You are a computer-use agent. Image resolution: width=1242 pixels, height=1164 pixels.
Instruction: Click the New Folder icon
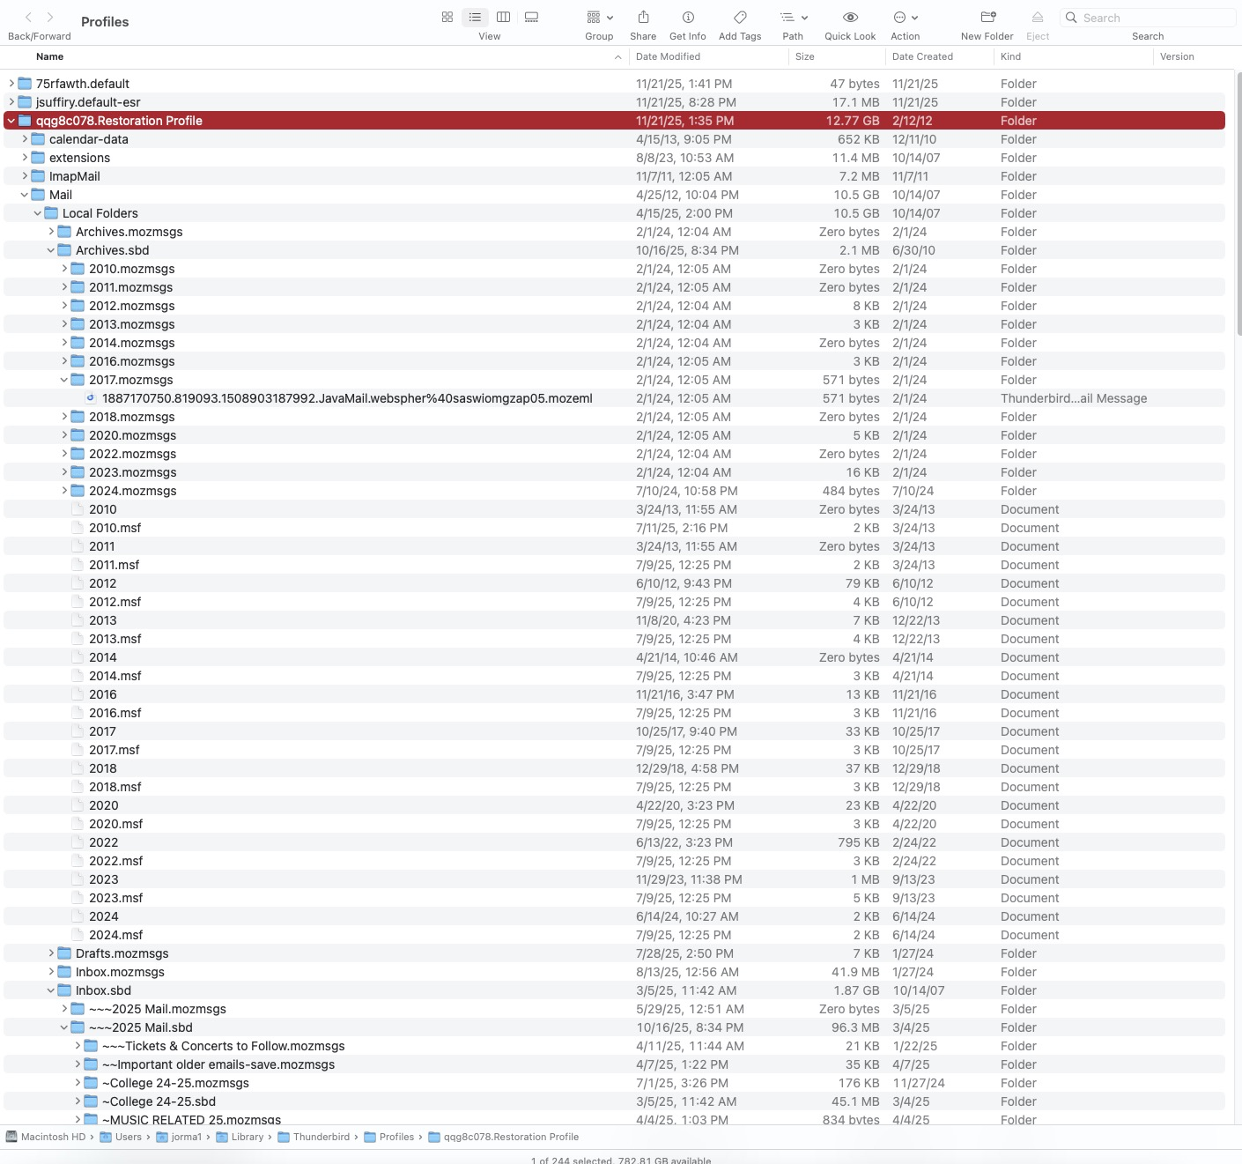click(987, 17)
